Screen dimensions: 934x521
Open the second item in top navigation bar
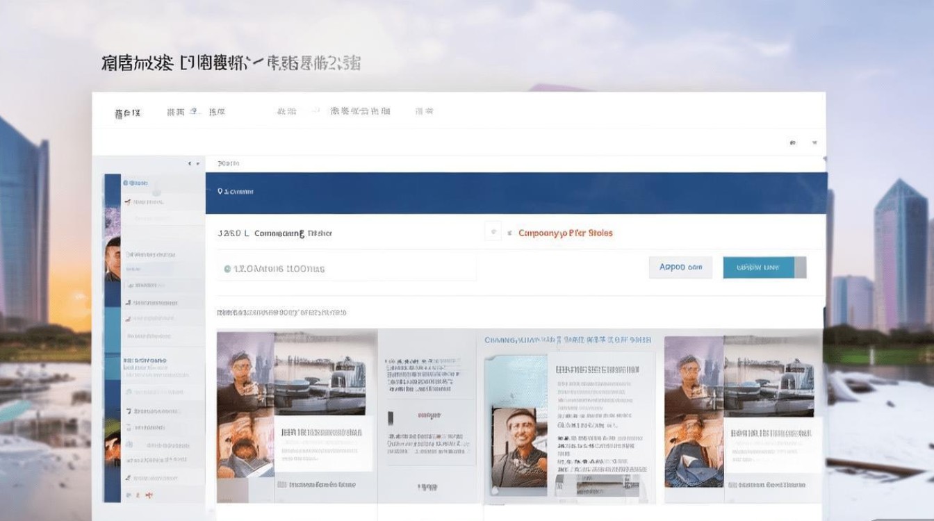pyautogui.click(x=176, y=111)
